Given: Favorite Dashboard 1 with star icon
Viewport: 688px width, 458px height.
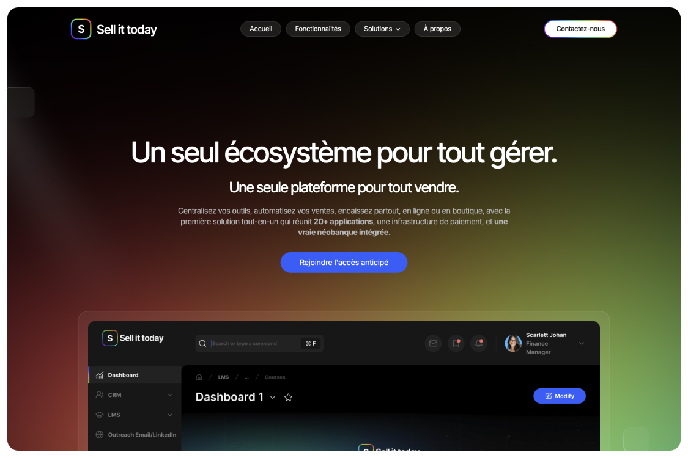Looking at the screenshot, I should tap(288, 397).
